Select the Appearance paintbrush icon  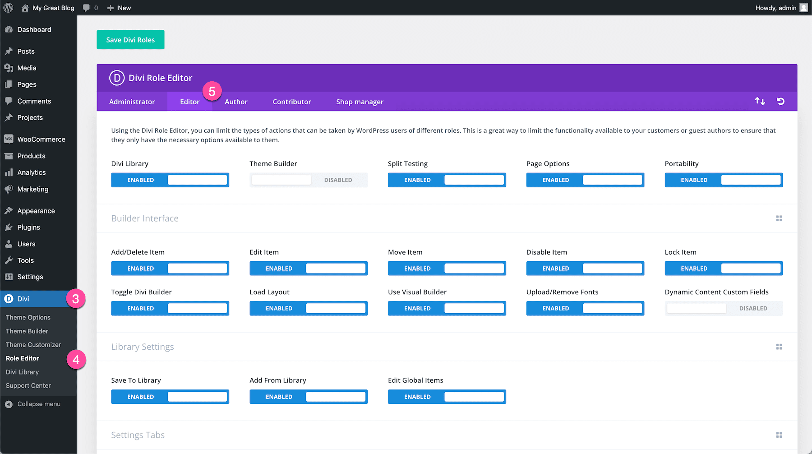[9, 210]
